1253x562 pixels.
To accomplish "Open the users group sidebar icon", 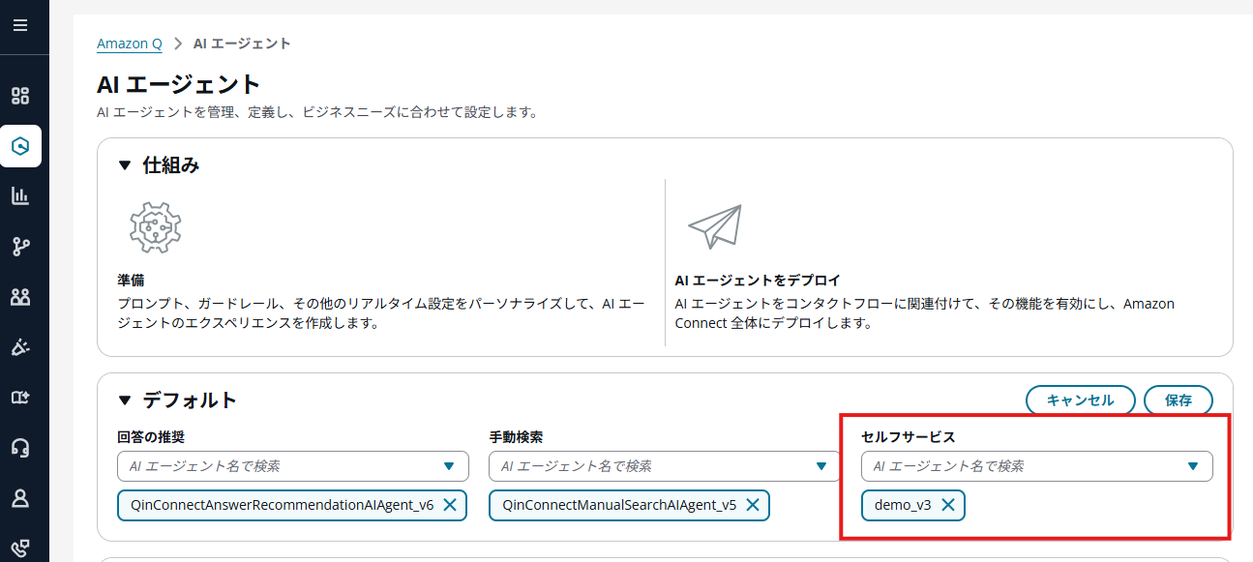I will coord(20,297).
